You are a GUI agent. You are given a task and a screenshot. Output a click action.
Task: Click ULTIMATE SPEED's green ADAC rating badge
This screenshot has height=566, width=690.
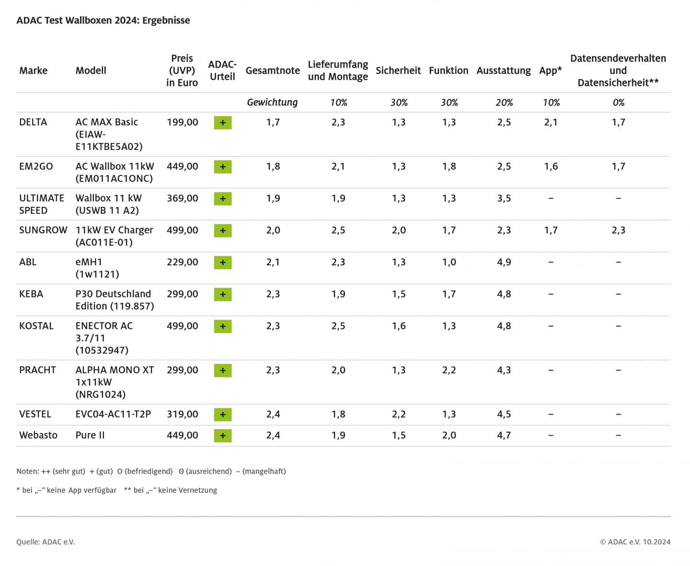point(222,199)
